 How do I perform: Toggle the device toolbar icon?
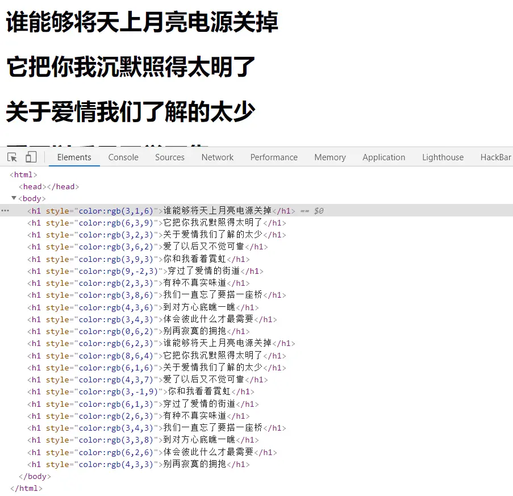(x=31, y=157)
